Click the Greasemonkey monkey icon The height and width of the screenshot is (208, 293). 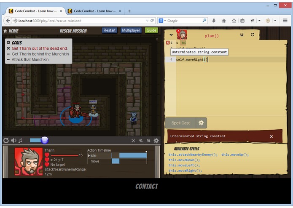click(268, 21)
